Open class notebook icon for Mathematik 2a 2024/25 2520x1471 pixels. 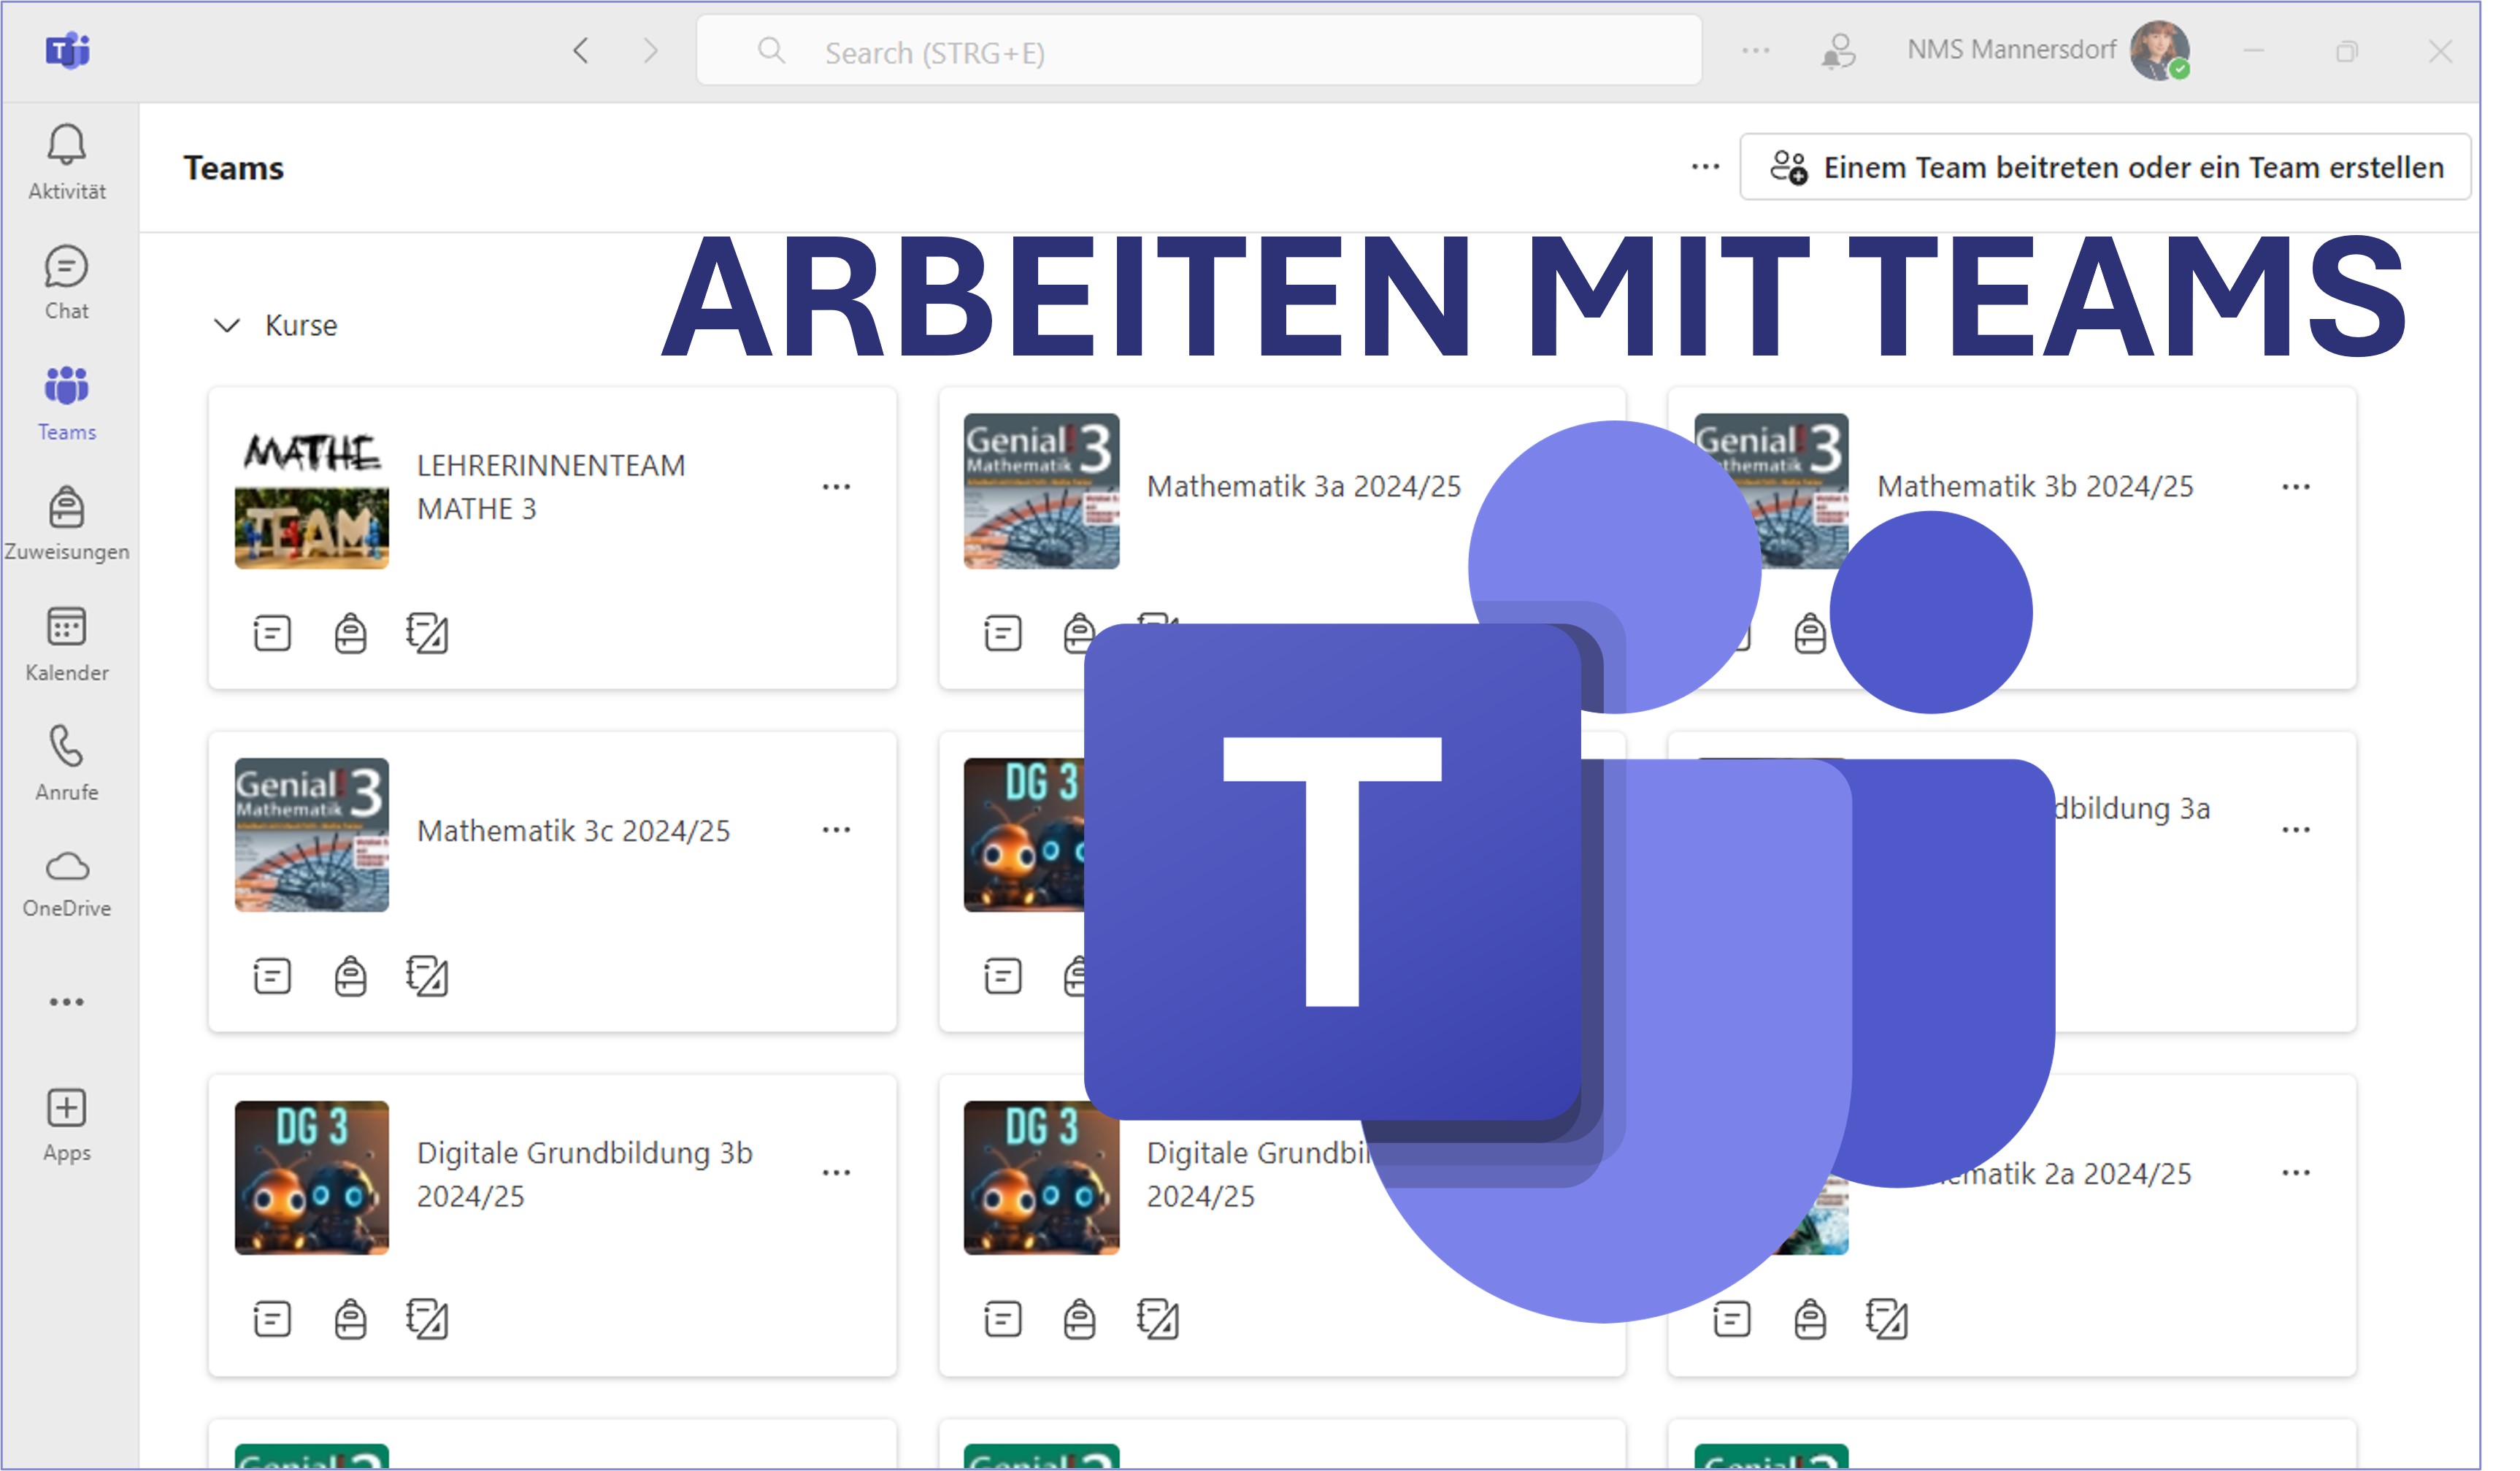(x=1888, y=1320)
